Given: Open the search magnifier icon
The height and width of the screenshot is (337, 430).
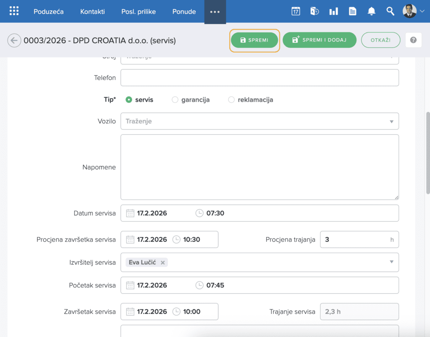Looking at the screenshot, I should click(390, 11).
